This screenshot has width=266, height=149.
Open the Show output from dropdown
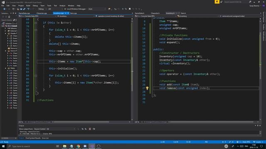point(54,129)
